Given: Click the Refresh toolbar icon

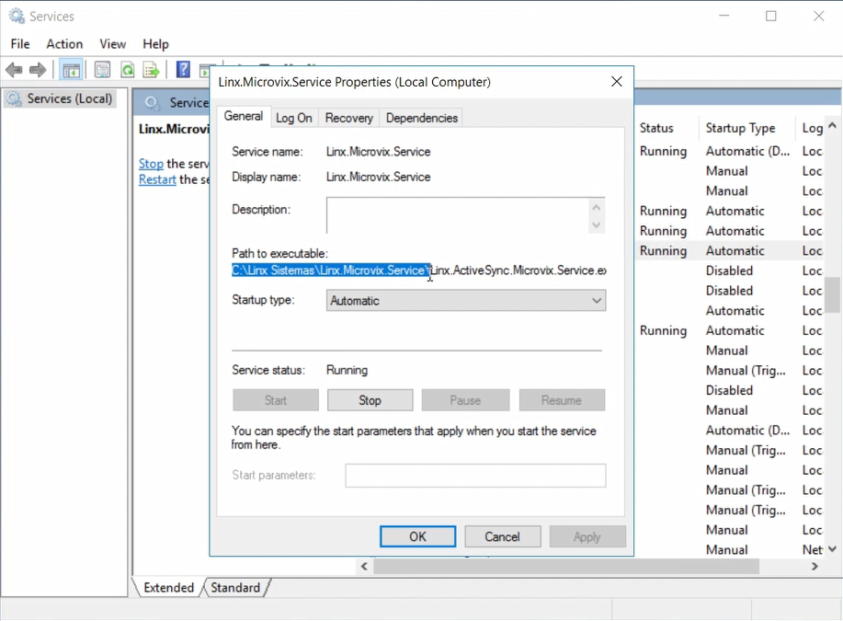Looking at the screenshot, I should pyautogui.click(x=128, y=69).
